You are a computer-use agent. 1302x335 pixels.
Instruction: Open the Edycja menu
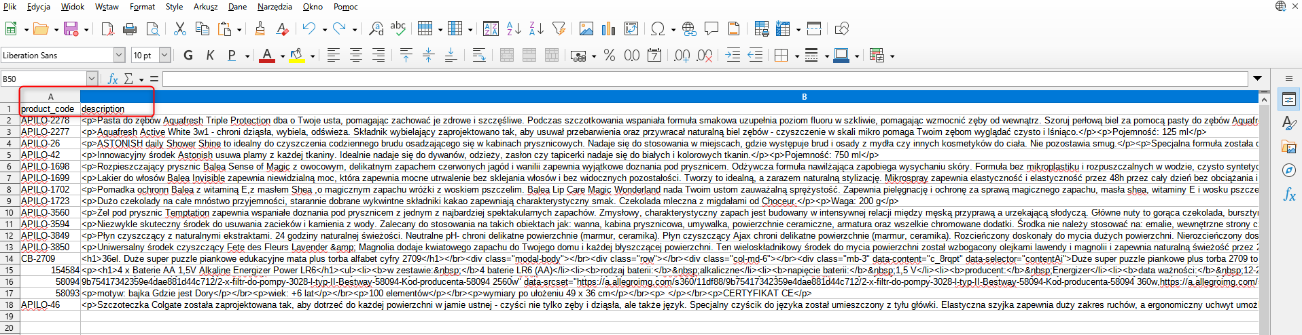click(x=39, y=7)
